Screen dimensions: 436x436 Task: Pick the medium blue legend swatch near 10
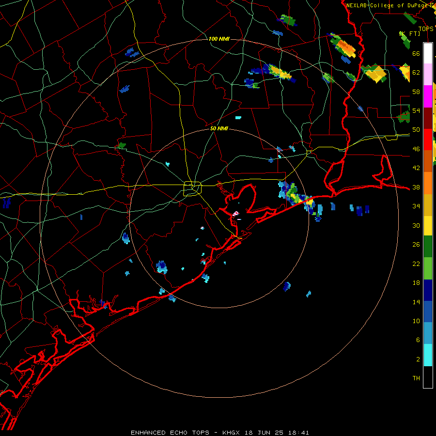click(428, 311)
